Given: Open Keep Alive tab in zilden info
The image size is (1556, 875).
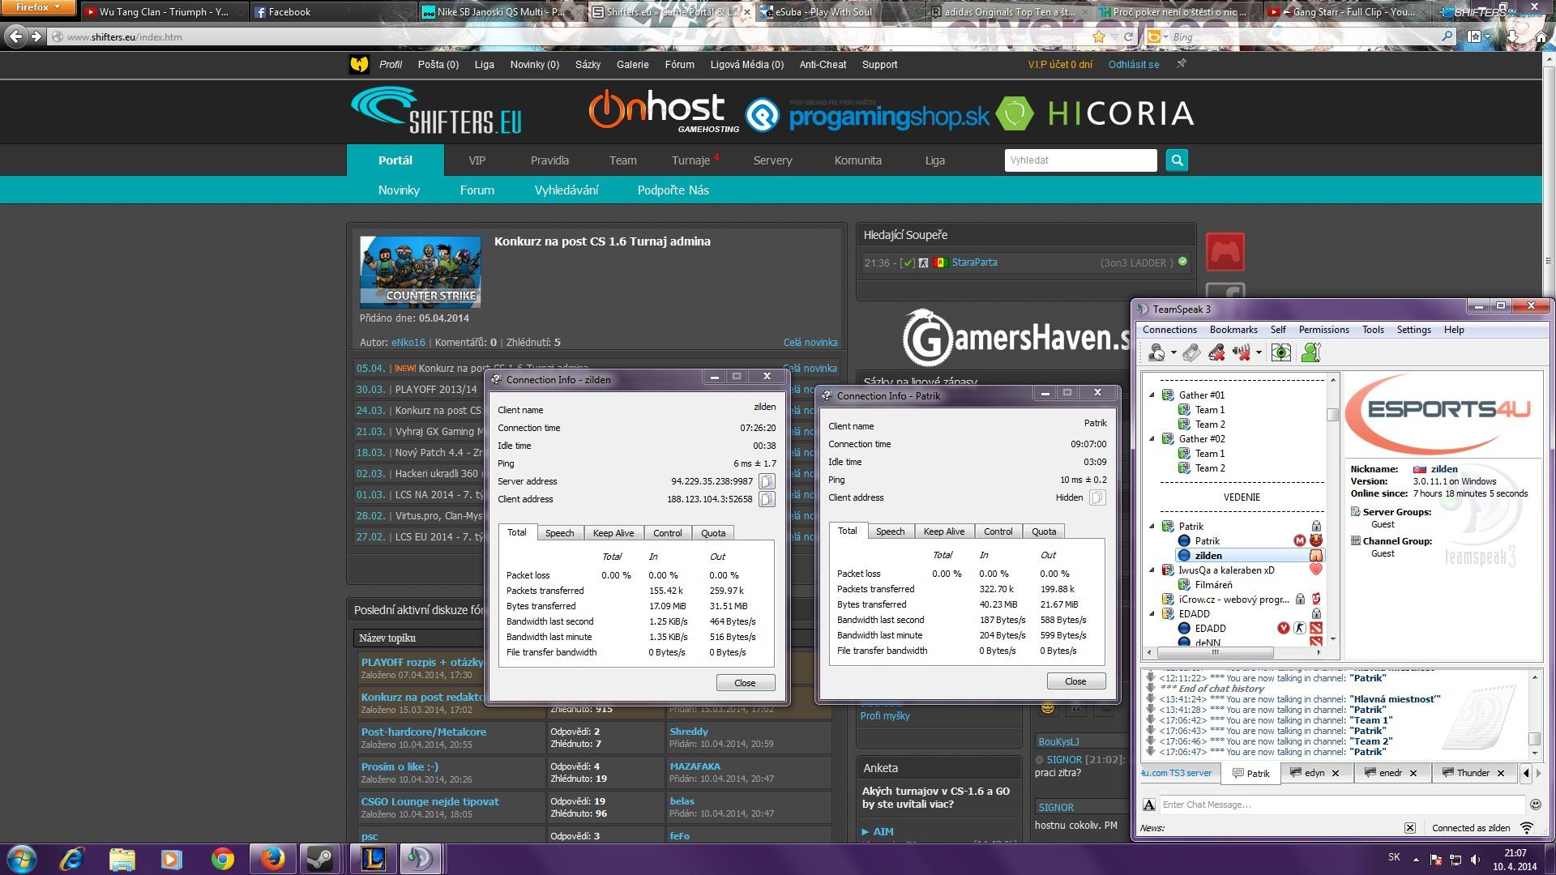Looking at the screenshot, I should point(613,533).
